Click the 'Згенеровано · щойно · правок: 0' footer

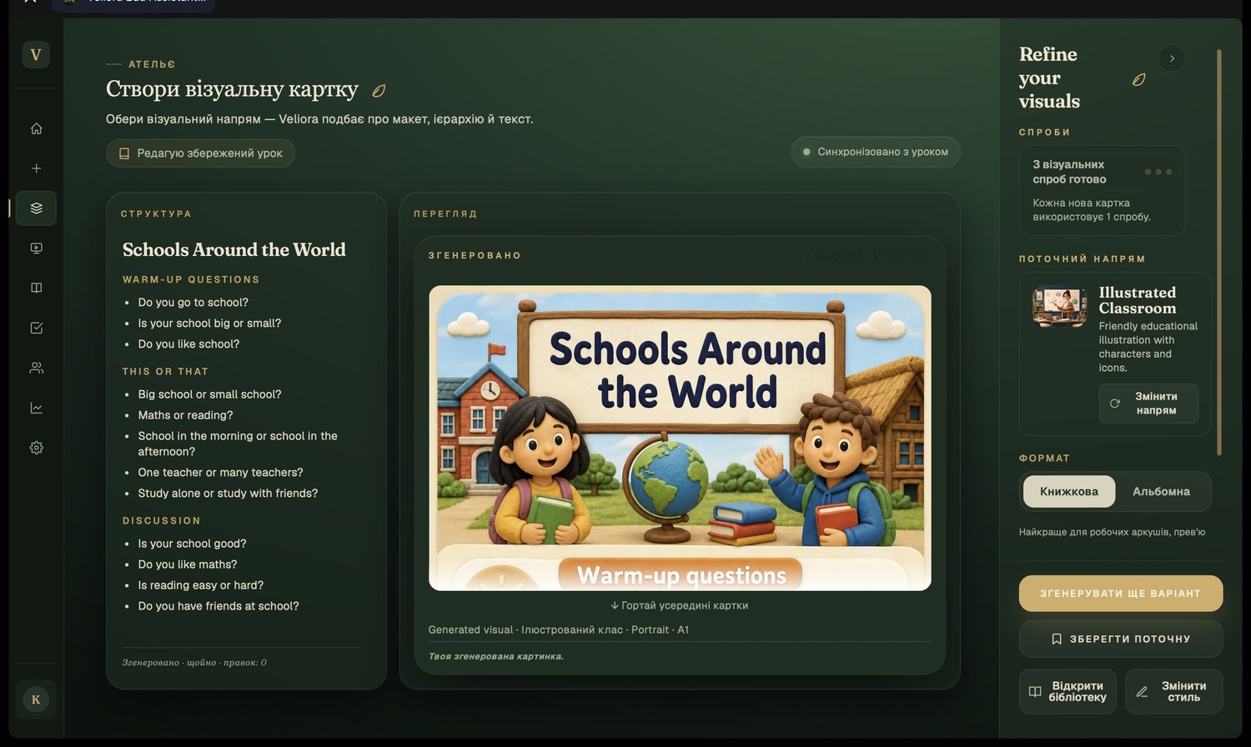coord(194,663)
